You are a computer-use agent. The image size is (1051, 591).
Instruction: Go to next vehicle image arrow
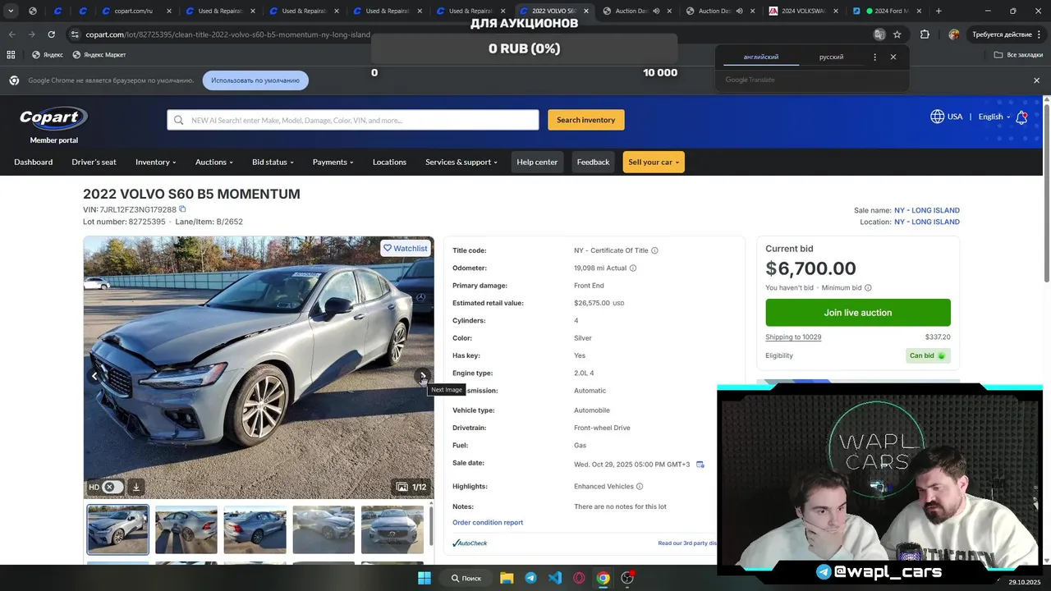[422, 376]
